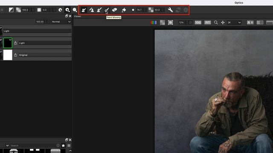Screen dimensions: 273x153
Task: Select the third preset thumbnail at bottom
Action: point(55,151)
